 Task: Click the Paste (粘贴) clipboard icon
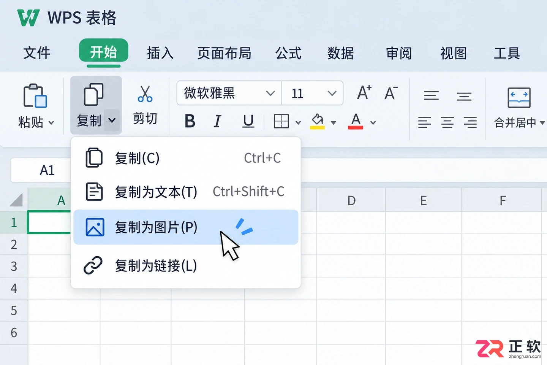35,95
